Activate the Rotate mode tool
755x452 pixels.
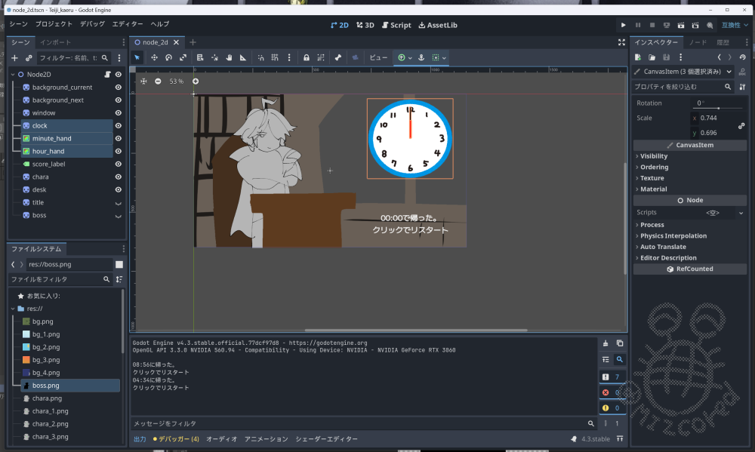(x=168, y=57)
